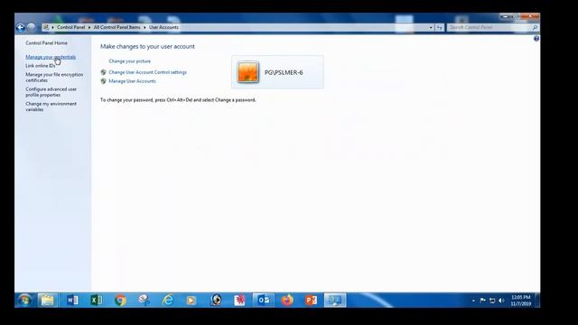Launch Microsoft Excel from the taskbar
This screenshot has width=578, height=325.
97,301
